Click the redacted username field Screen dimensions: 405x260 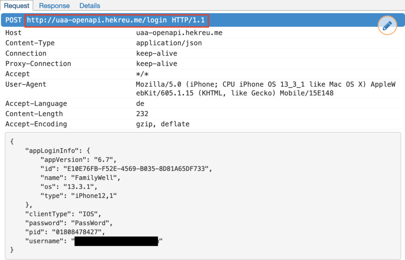pos(117,241)
